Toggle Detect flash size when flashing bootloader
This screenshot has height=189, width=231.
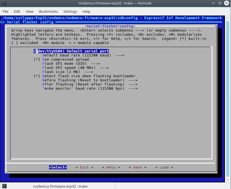pyautogui.click(x=88, y=76)
